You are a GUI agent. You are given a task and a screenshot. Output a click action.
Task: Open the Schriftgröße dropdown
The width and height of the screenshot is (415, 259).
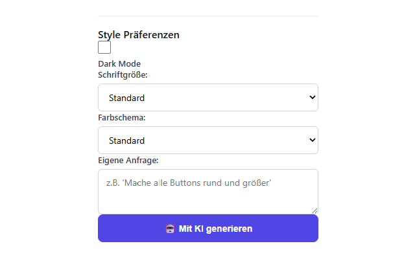(x=208, y=98)
